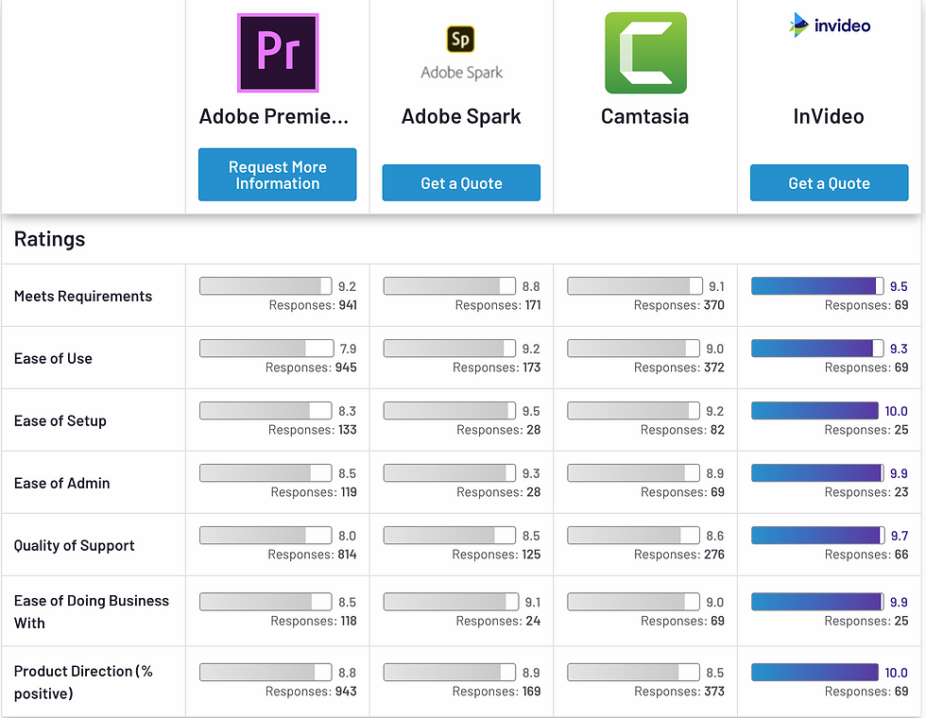Click Camtasia Quality of Support rating bar

coord(634,536)
